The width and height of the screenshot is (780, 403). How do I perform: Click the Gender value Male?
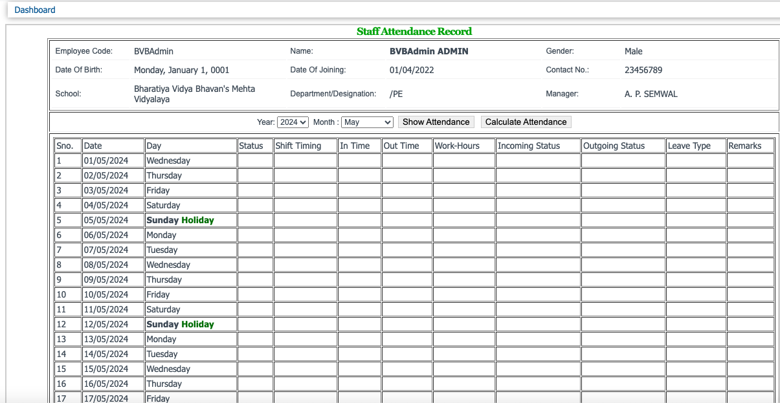point(634,51)
